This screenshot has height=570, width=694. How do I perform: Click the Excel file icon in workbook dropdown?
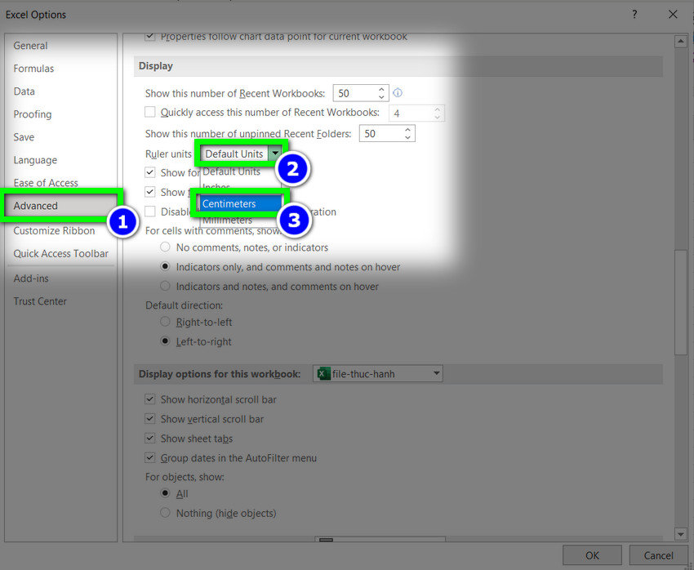[323, 374]
